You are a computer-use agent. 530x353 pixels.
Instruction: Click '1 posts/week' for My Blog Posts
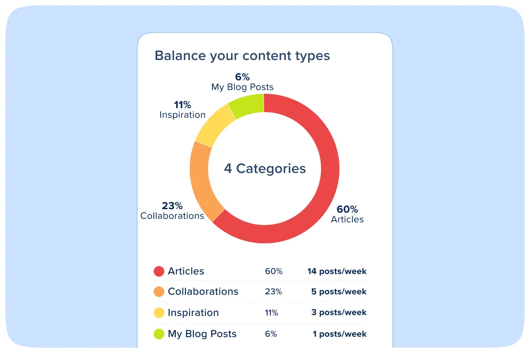pos(339,334)
